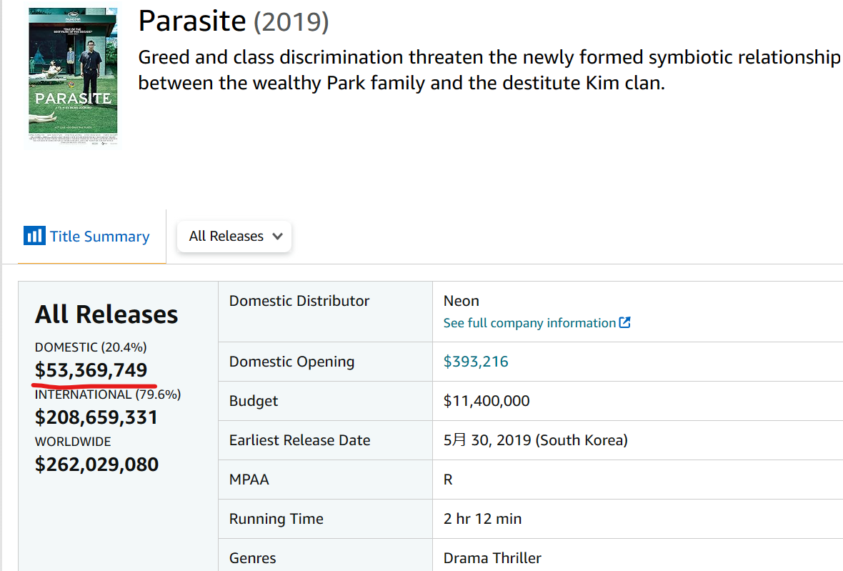Click the 2 hr 12 min running time

coord(482,519)
